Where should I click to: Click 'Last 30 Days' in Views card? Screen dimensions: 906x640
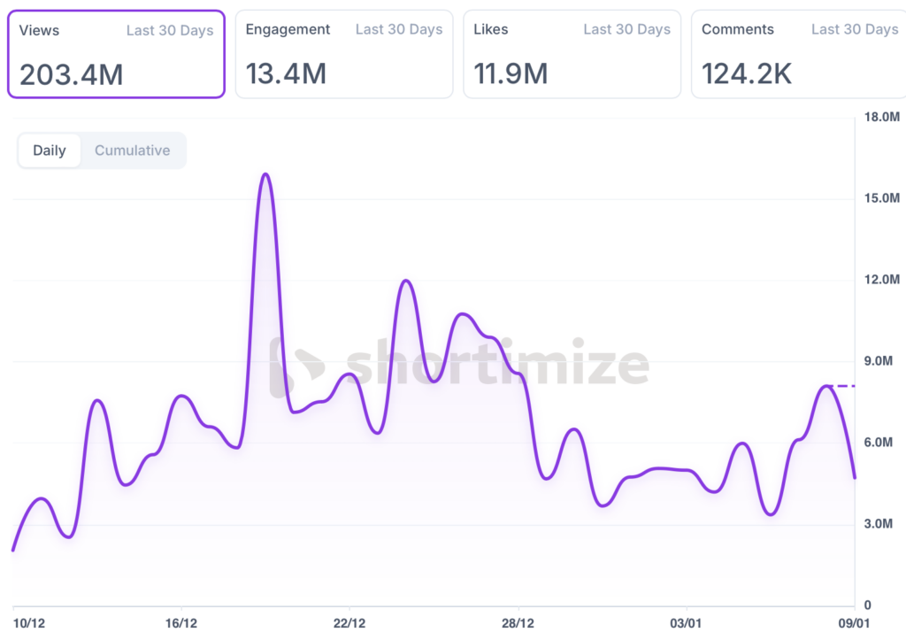tap(169, 30)
